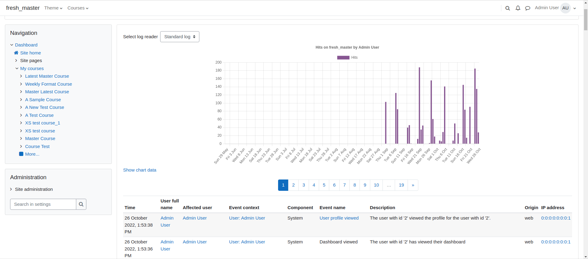Click Admin User name in top bar
The height and width of the screenshot is (259, 588).
pos(547,8)
